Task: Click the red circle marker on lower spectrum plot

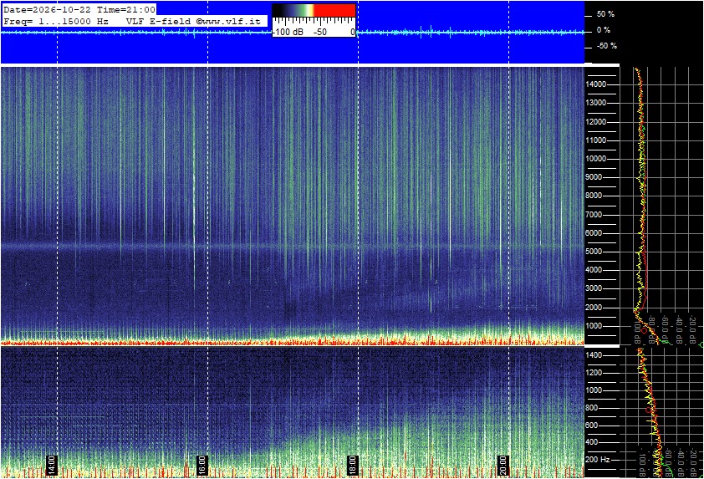Action: click(x=649, y=410)
